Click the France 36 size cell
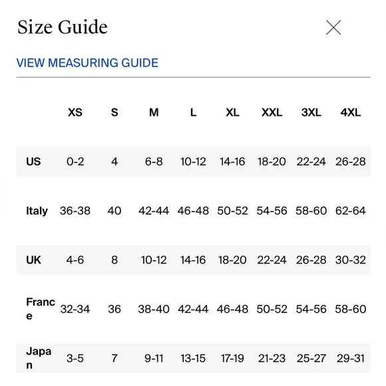Screen dimensions: 386x386 click(114, 309)
